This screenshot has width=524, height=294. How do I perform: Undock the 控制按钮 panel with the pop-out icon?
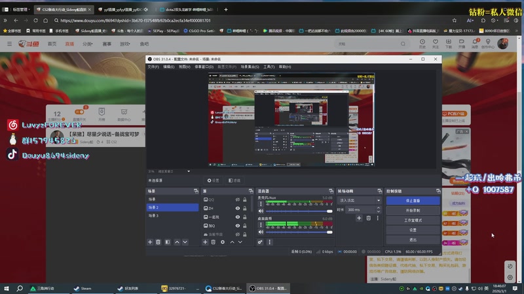coord(438,191)
